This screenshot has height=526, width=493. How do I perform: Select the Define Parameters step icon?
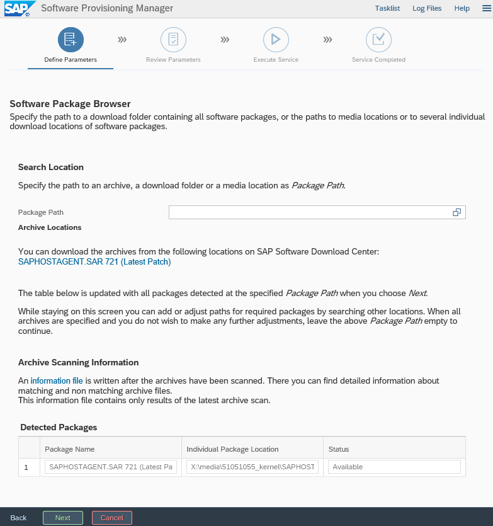tap(71, 40)
